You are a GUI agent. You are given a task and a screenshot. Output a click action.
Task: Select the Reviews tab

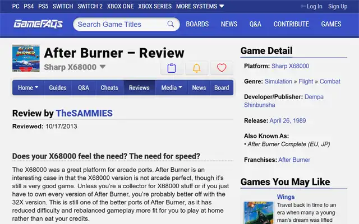pyautogui.click(x=139, y=87)
